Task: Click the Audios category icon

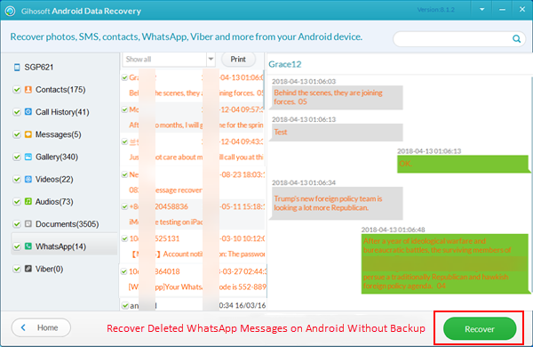Action: 28,202
